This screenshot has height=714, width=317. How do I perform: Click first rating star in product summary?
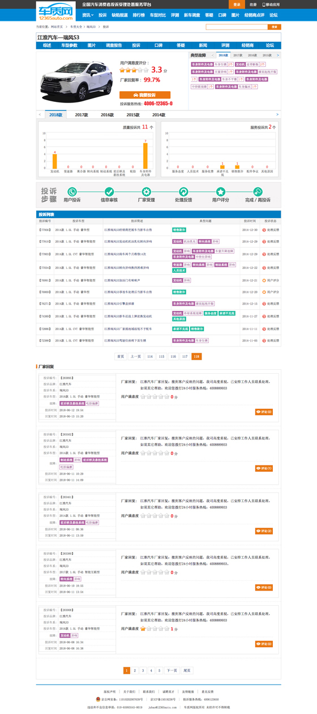(x=122, y=70)
